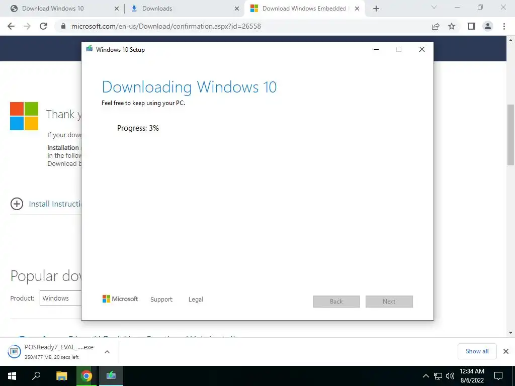515x386 pixels.
Task: Click the Microsoft logo in Setup footer
Action: [x=120, y=299]
